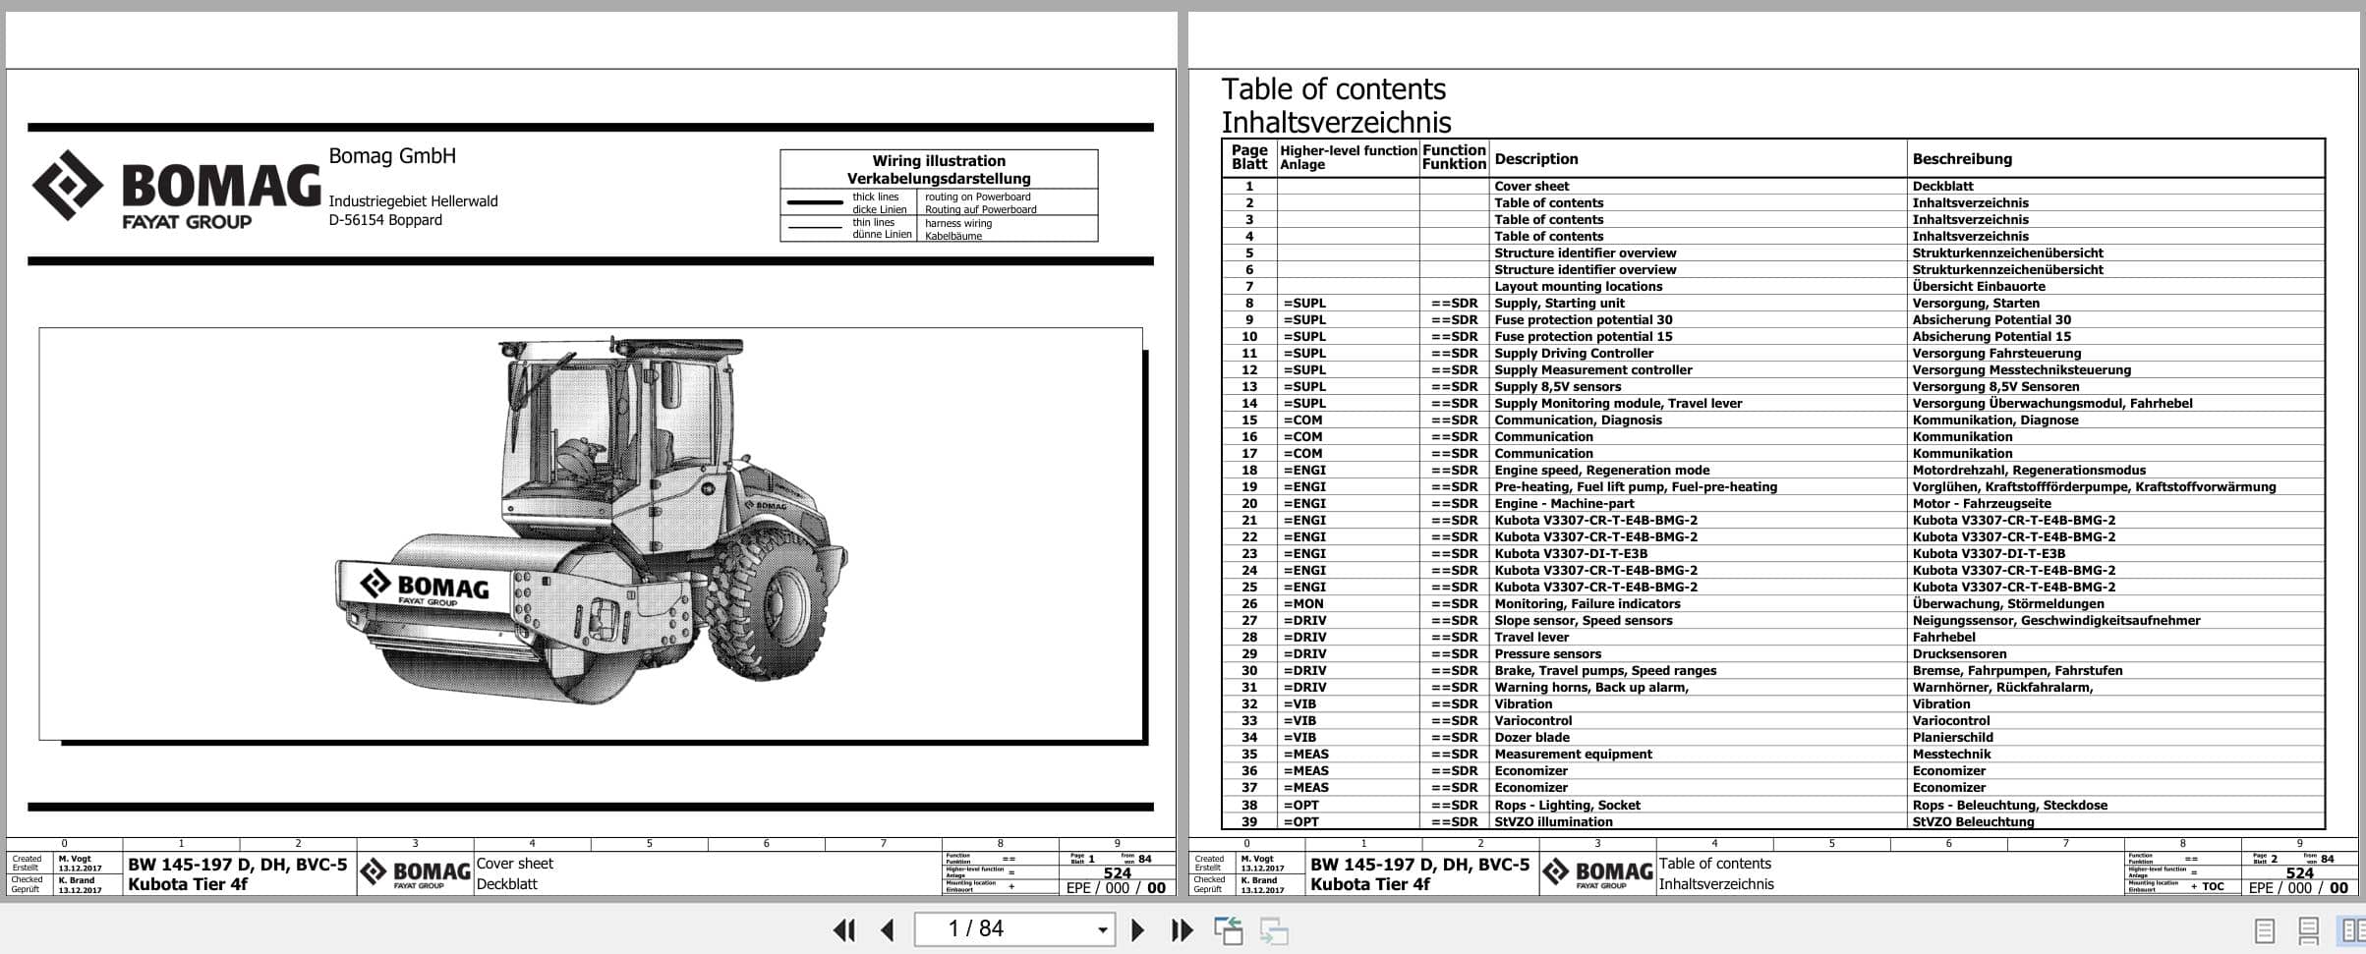
Task: Select the 'Supply, Starting unit' description
Action: pyautogui.click(x=1559, y=304)
